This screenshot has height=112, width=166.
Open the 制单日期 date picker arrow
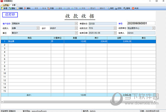[x=115, y=33]
